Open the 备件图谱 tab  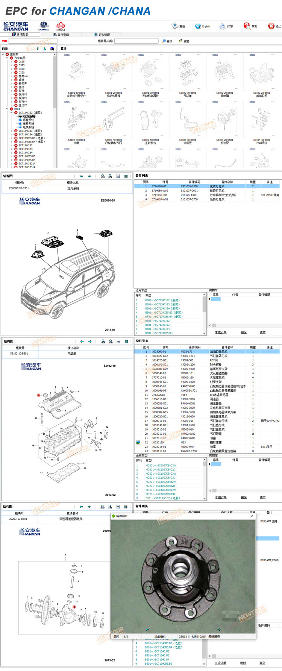click(x=20, y=34)
